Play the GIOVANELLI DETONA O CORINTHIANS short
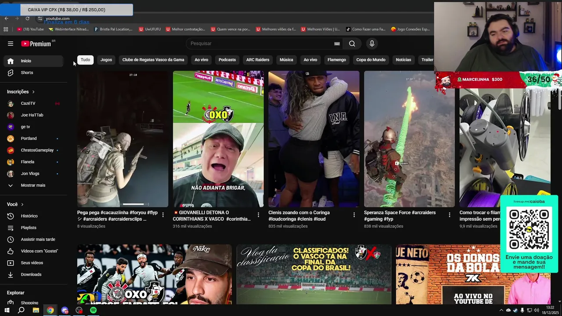 218,139
